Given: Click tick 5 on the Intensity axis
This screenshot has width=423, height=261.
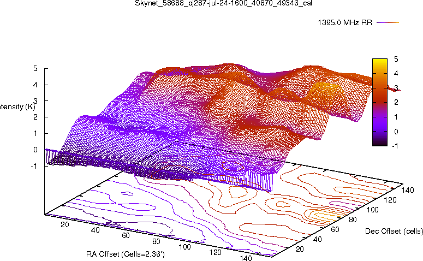Looking at the screenshot, I should 35,69.
